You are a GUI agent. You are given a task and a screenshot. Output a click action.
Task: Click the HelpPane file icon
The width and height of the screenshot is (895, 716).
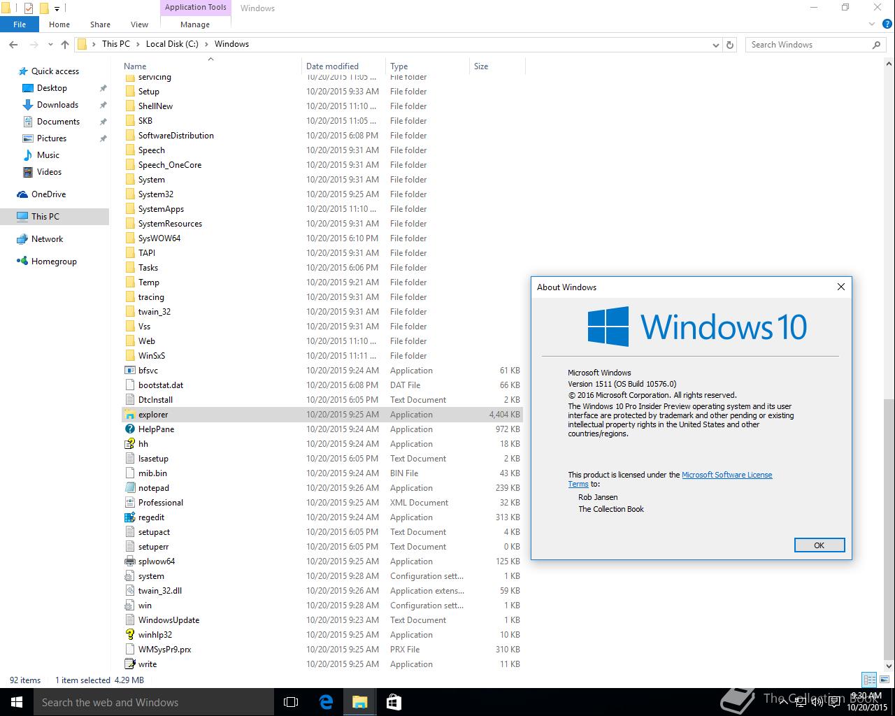pos(129,429)
